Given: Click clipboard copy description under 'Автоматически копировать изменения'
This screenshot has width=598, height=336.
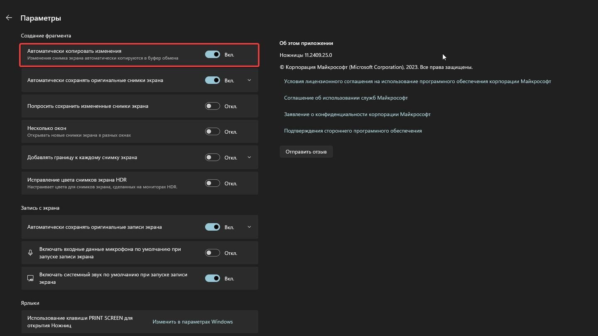Looking at the screenshot, I should [x=103, y=58].
